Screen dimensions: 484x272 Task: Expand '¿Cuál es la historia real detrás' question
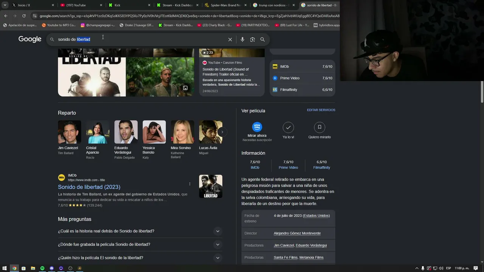pyautogui.click(x=139, y=231)
